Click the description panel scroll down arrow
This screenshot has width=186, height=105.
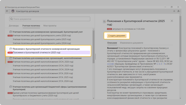[x=180, y=98]
